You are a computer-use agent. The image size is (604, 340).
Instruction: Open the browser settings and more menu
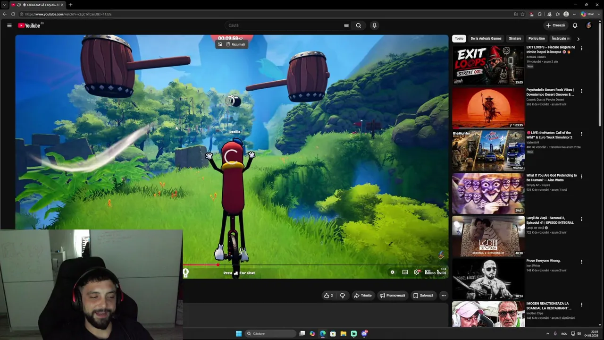[x=574, y=14]
